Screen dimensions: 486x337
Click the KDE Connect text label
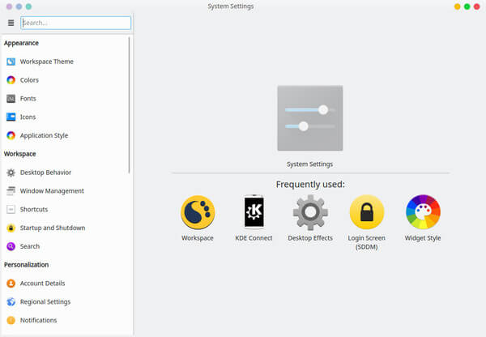tap(254, 238)
